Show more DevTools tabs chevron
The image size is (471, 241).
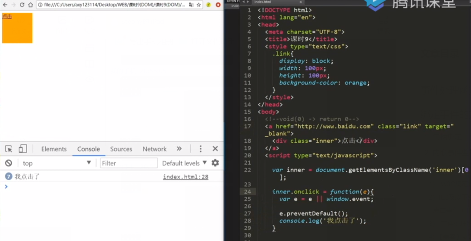click(179, 149)
